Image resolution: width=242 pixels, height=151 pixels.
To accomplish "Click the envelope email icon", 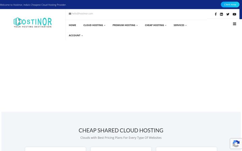I will tap(70, 13).
